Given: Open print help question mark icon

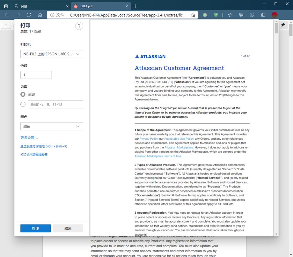Looking at the screenshot, I should click(79, 26).
